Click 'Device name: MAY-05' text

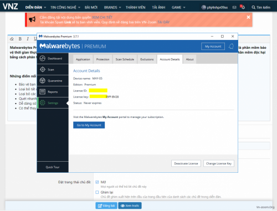[88, 79]
